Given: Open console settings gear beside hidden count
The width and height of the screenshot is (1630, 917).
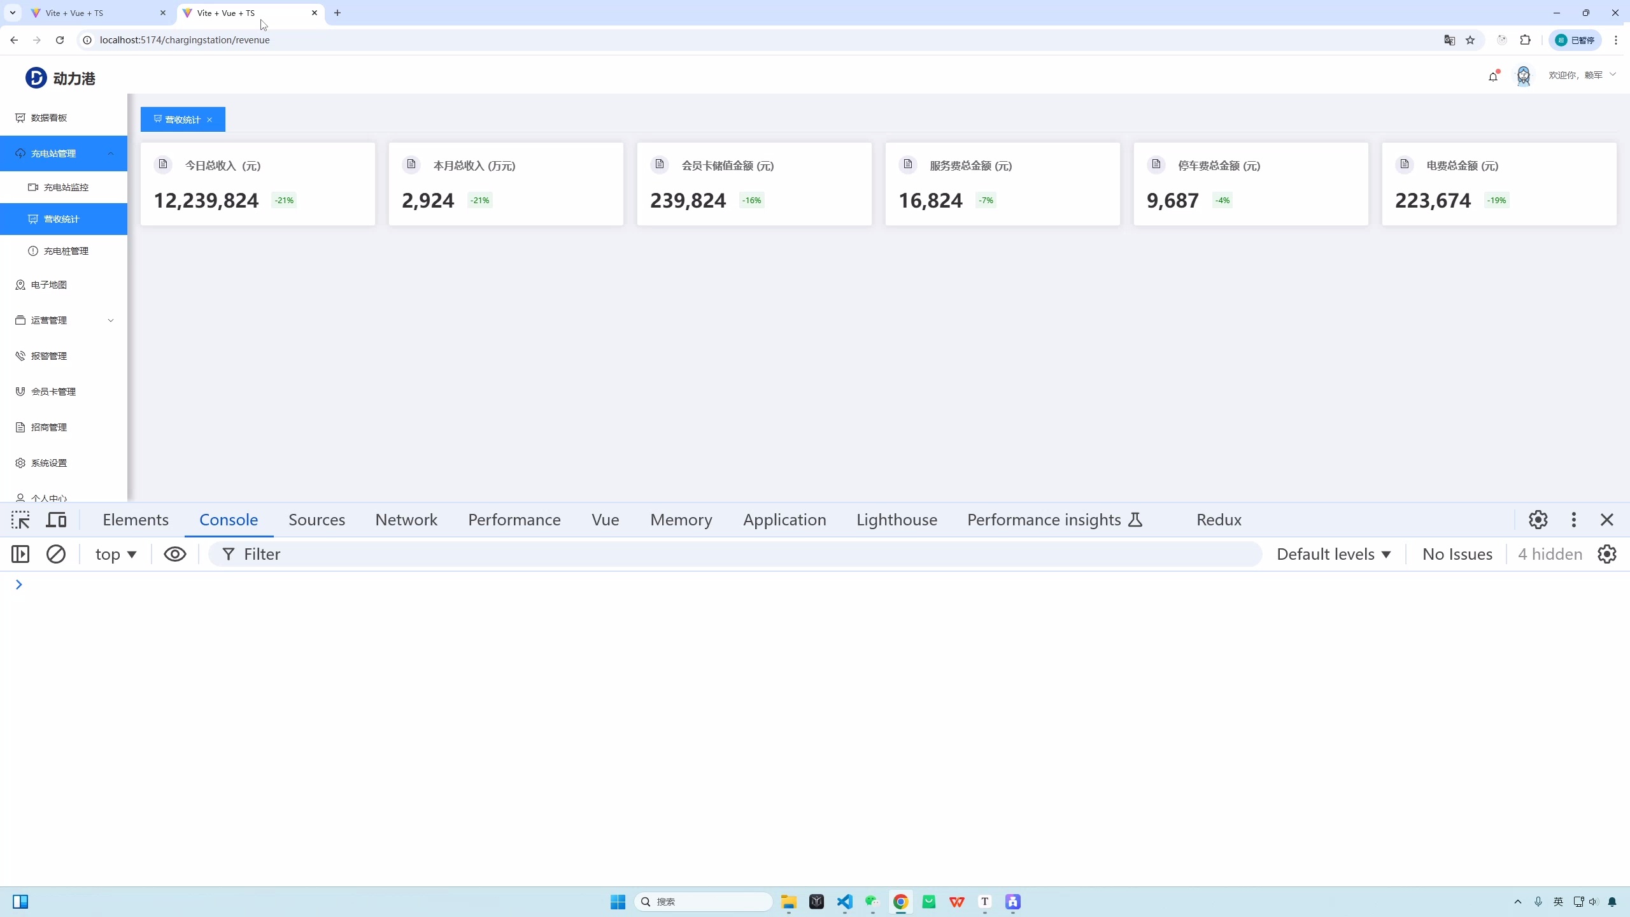Looking at the screenshot, I should pos(1607,554).
